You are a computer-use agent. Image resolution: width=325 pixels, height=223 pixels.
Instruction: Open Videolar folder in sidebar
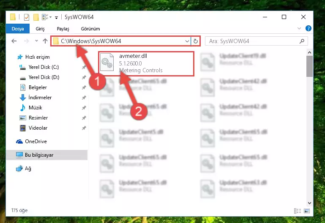(x=38, y=128)
